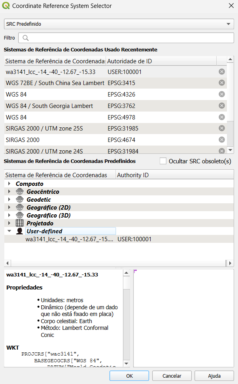Click the Geocêntrico globe icon
This screenshot has height=384, width=238.
pos(20,191)
